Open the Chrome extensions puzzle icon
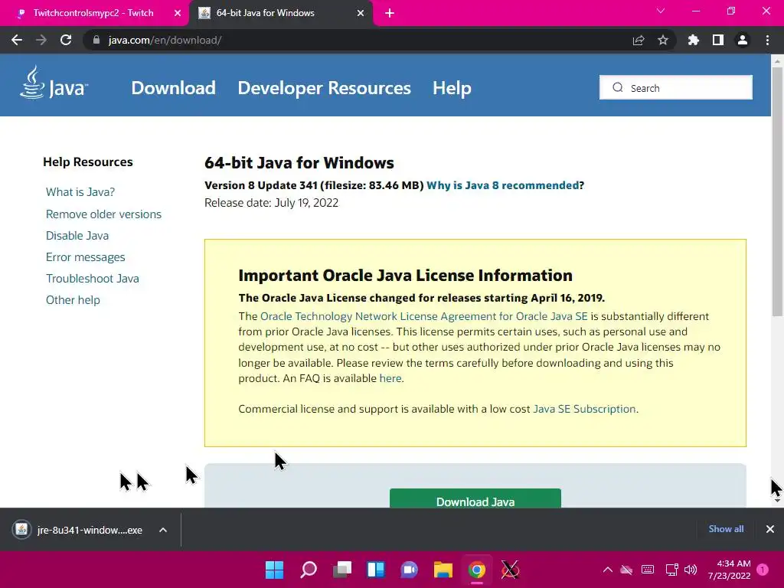This screenshot has height=588, width=784. (693, 40)
